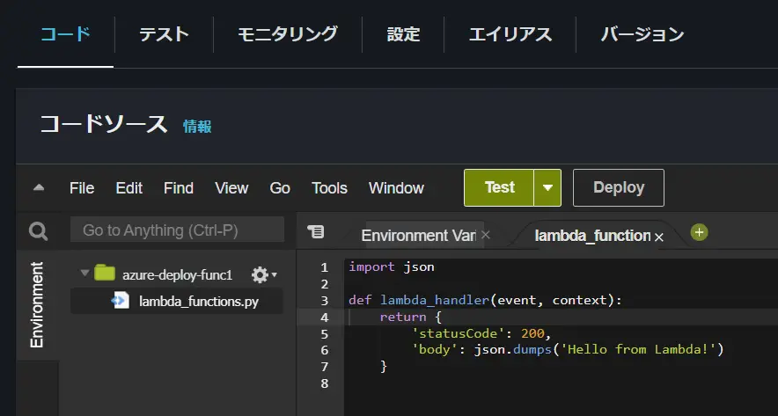Open the File menu
778x416 pixels.
pos(82,188)
